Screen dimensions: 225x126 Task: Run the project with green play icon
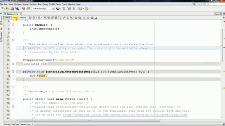pyautogui.click(x=74, y=9)
